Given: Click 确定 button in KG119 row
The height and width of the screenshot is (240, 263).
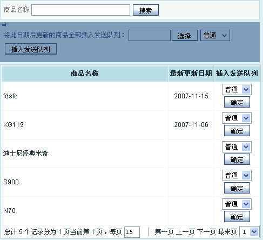Looking at the screenshot, I should [237, 131].
